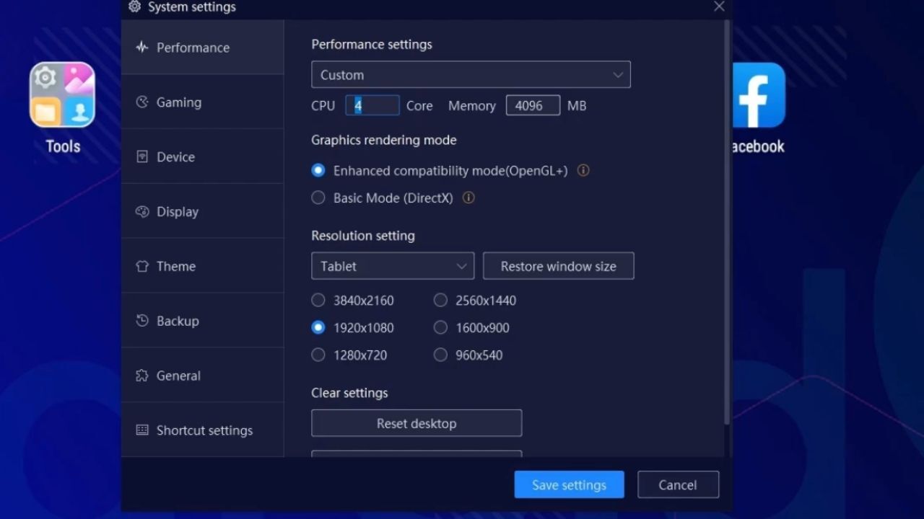Click the CPU core count field
Screen dimensions: 924x519
tap(372, 105)
